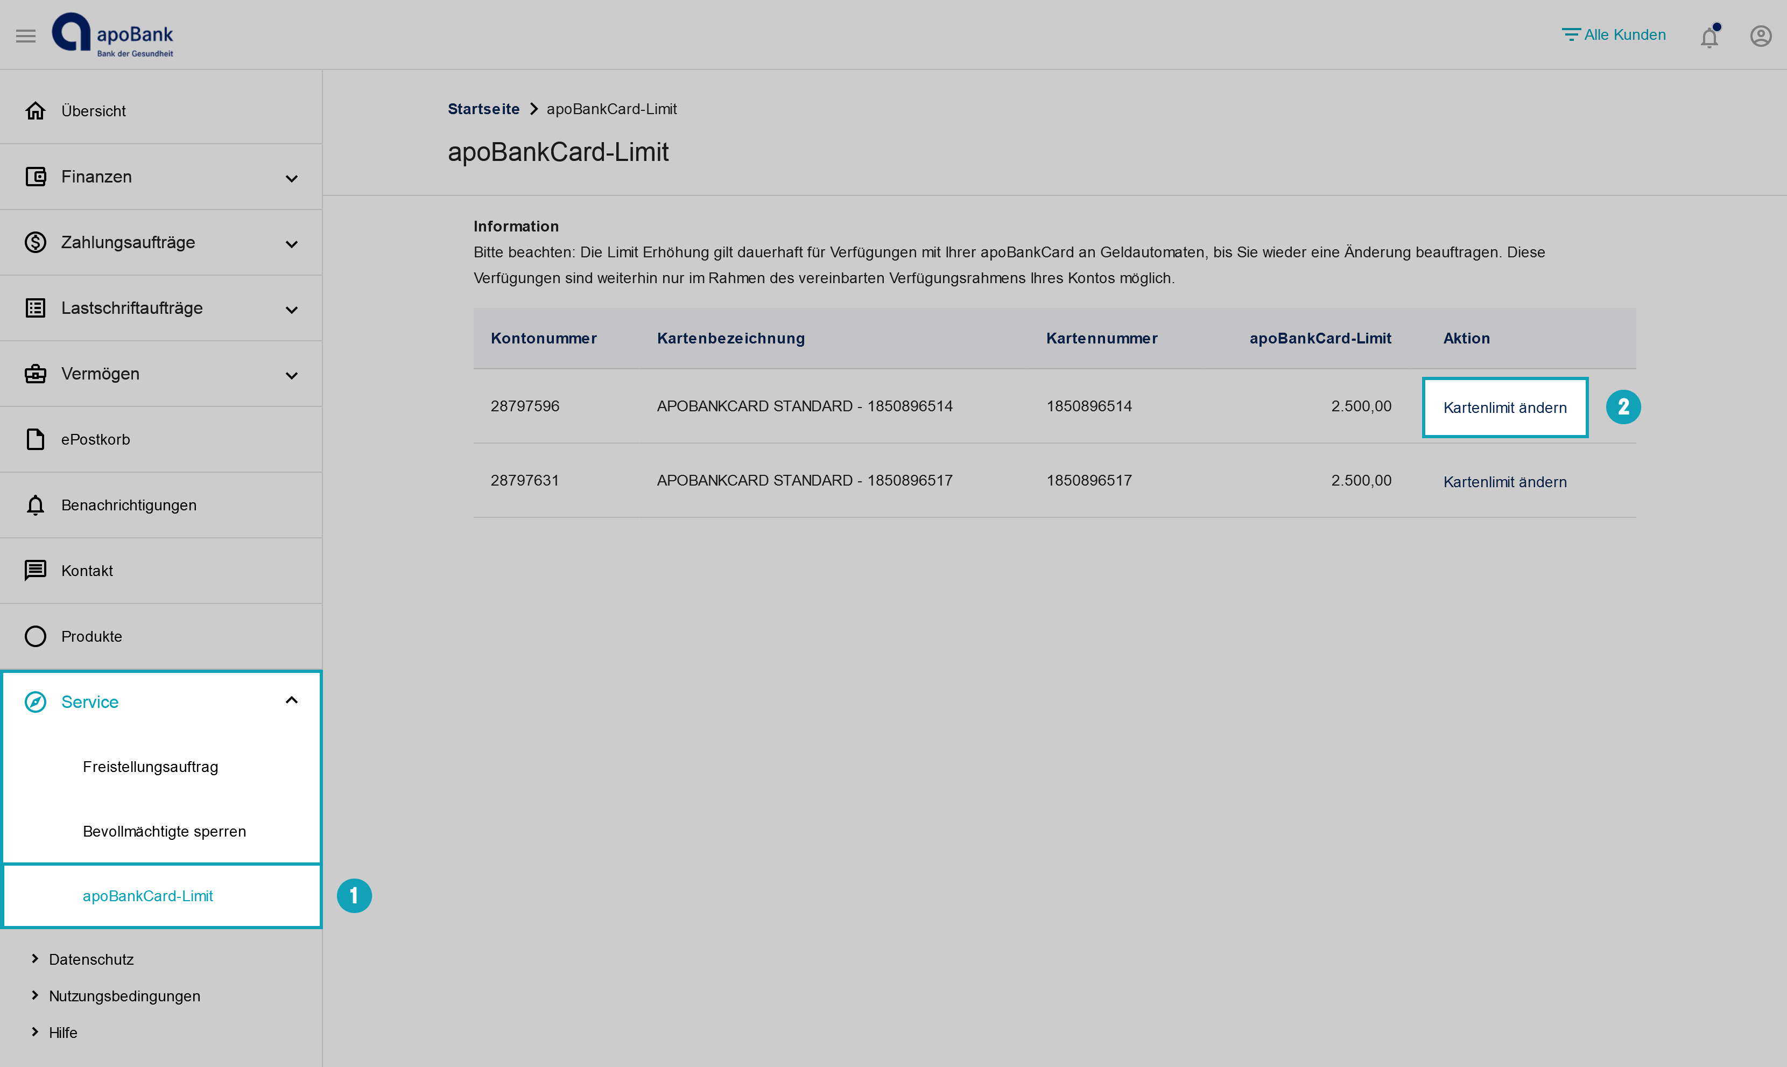1787x1067 pixels.
Task: Click Kartenlimit ändern for card 1850896517
Action: click(1504, 482)
